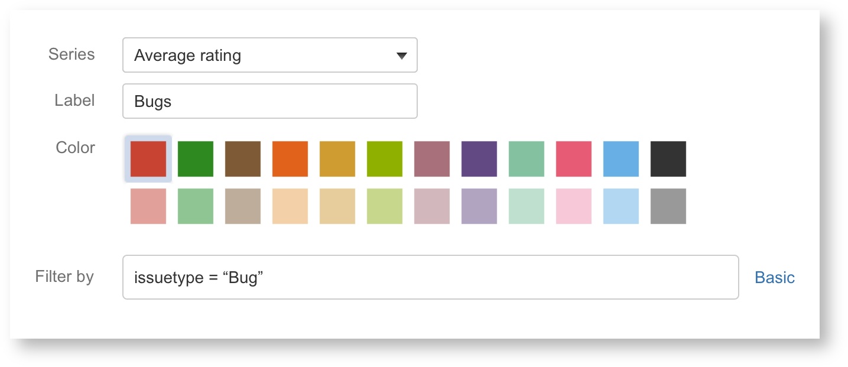
Task: Pick the bright pink swatch
Action: tap(574, 159)
